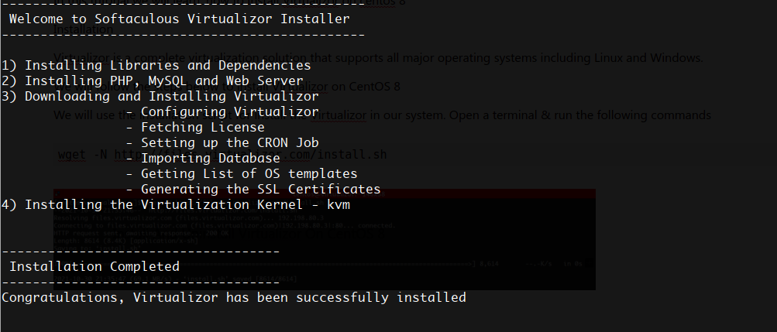Viewport: 777px width, 332px height.
Task: Select the Installing the Virtualization Kernel - kvm step
Action: click(x=176, y=204)
